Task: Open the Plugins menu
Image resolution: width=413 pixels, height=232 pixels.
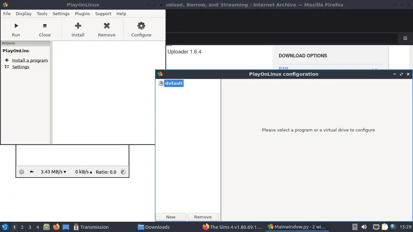Action: click(x=82, y=14)
